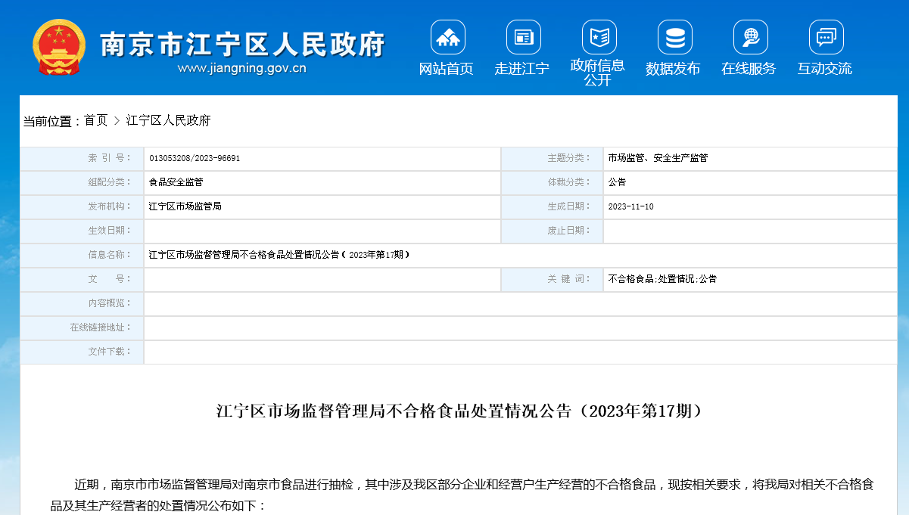Click the index number 013053208/2023-96691
This screenshot has height=515, width=909.
195,159
